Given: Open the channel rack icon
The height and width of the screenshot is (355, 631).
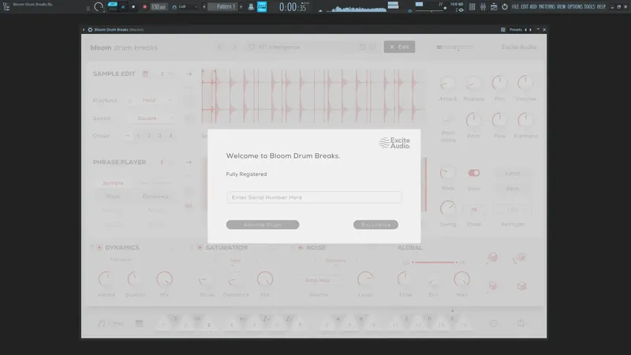Looking at the screenshot, I should click(x=472, y=7).
